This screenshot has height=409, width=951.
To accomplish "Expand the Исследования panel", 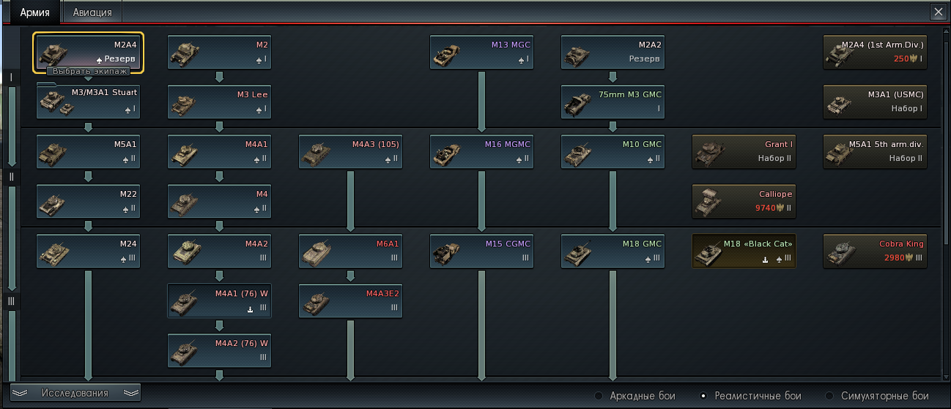I will point(75,393).
